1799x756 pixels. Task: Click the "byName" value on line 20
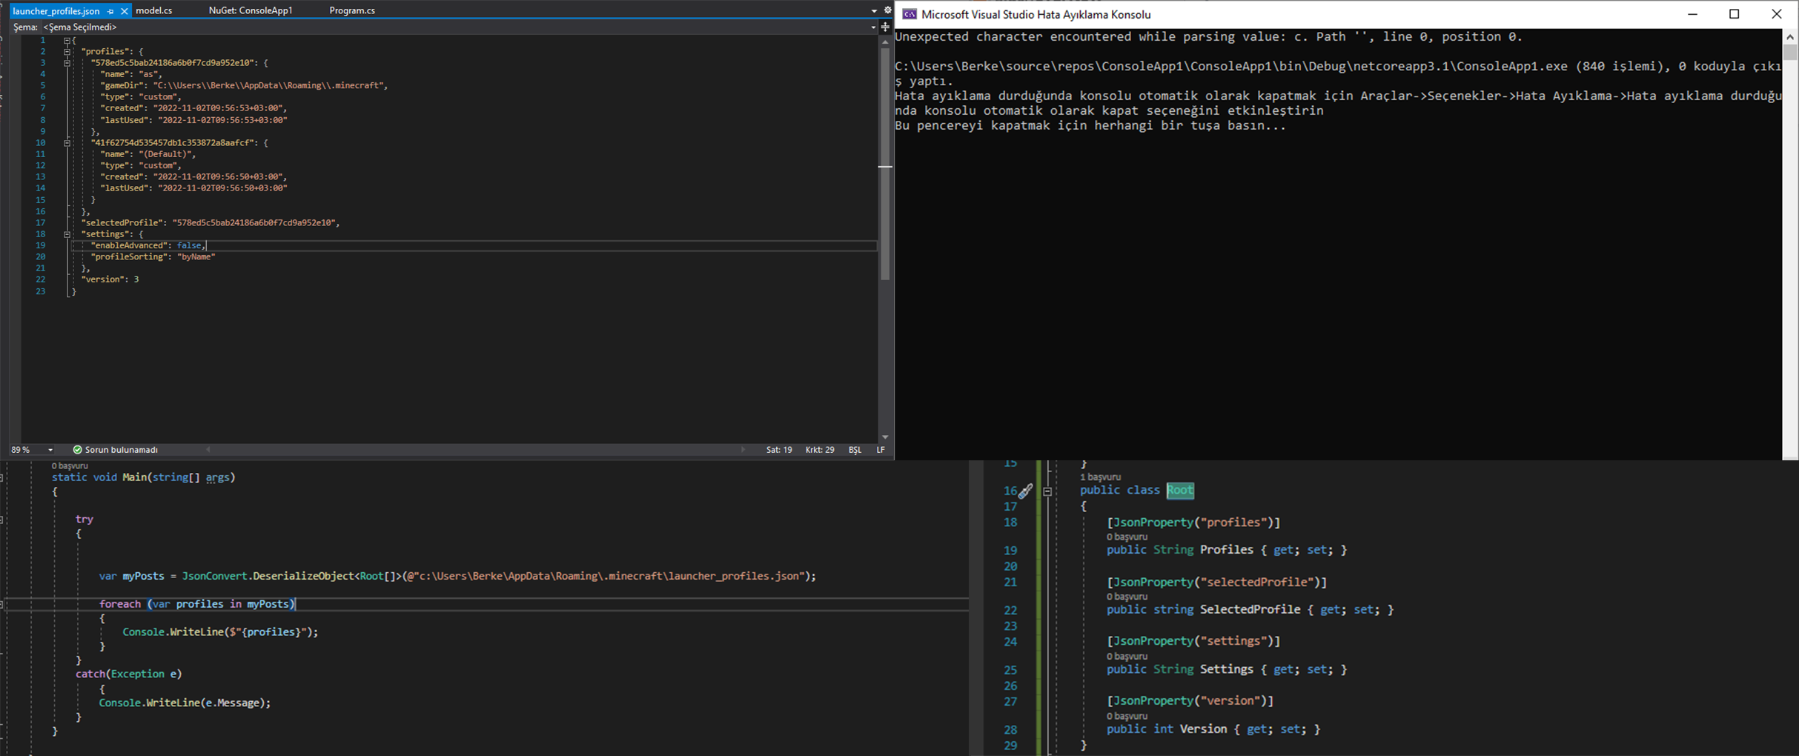coord(196,257)
